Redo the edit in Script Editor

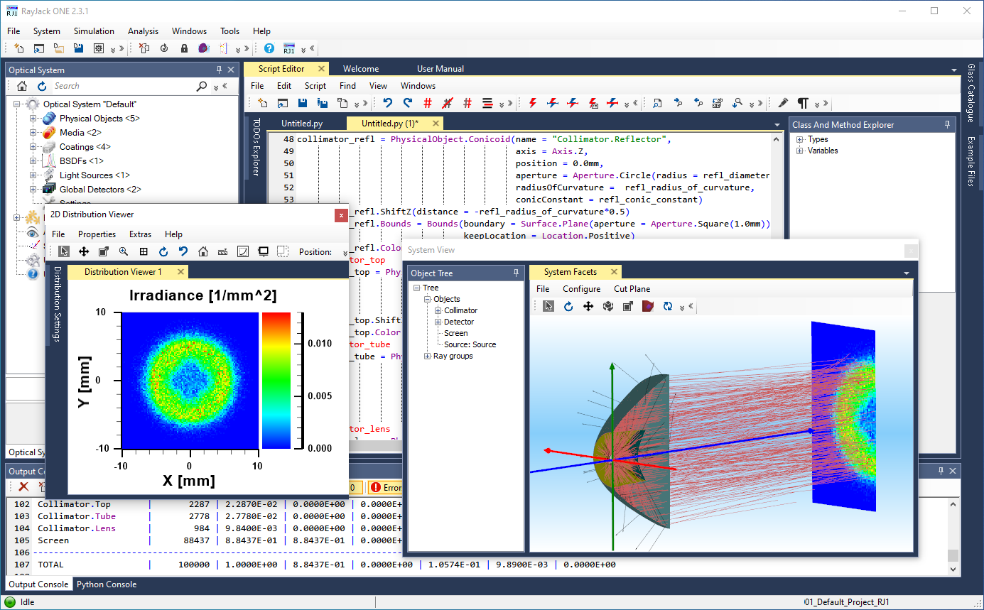click(408, 103)
